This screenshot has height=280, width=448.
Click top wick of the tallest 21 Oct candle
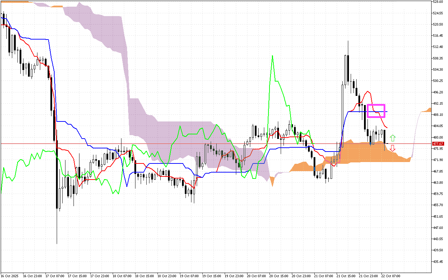coord(348,41)
